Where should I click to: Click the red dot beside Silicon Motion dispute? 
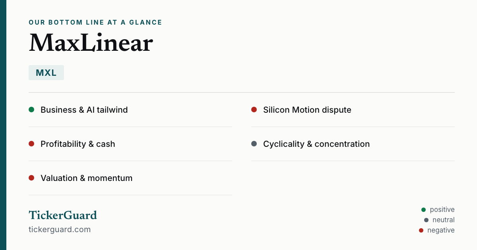pyautogui.click(x=254, y=110)
